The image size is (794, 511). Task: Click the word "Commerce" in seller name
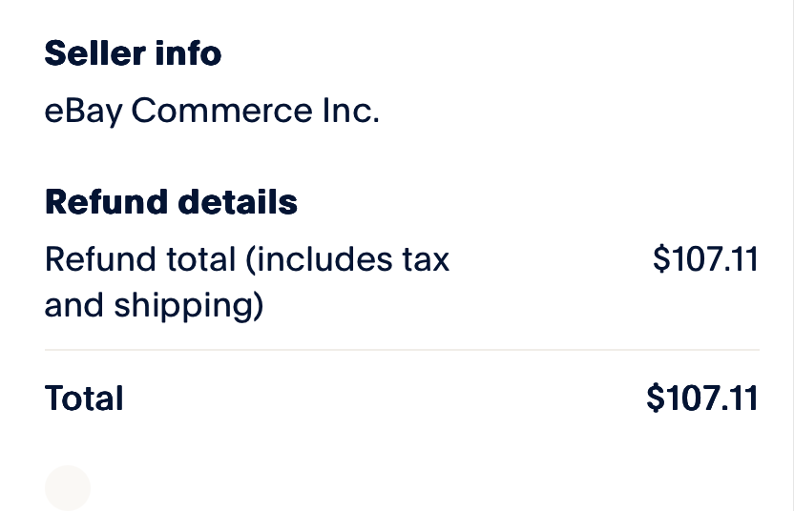click(x=222, y=112)
